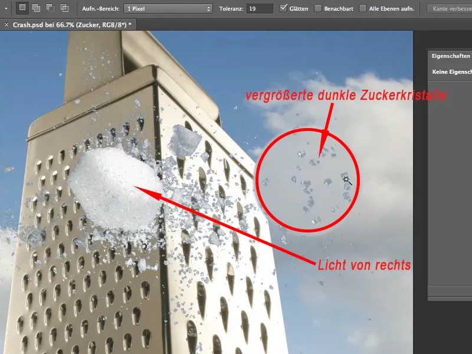Choose the Subtract from selection icon
The image size is (472, 354).
[50, 8]
